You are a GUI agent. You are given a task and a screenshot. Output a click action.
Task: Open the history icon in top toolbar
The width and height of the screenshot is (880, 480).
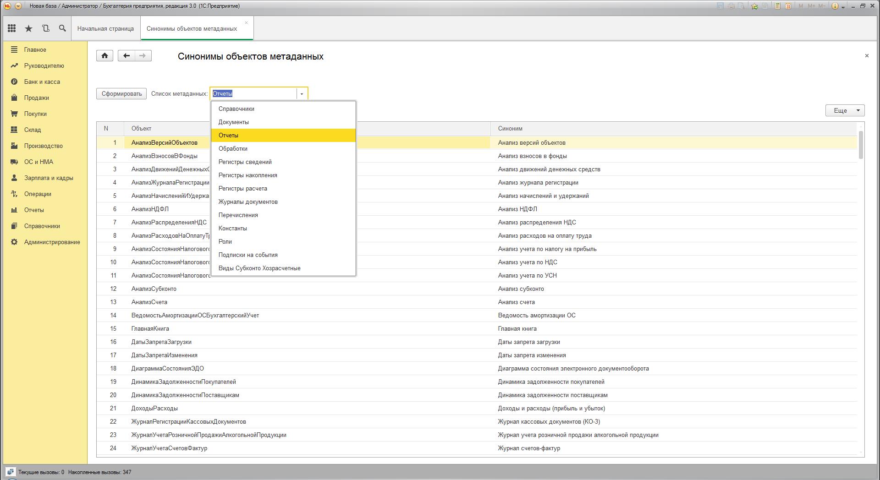[x=45, y=28]
